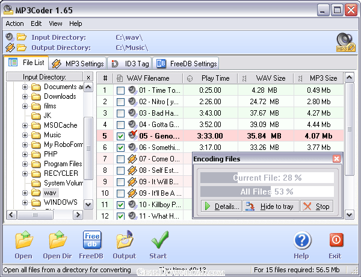The width and height of the screenshot is (361, 277).
Task: Click the encoder icon beside Output Directory
Action: [x=10, y=48]
